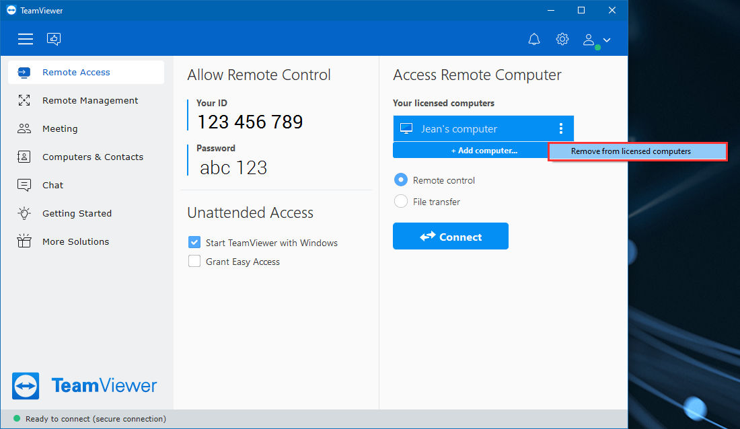740x429 pixels.
Task: Open settings gear icon
Action: coord(562,39)
